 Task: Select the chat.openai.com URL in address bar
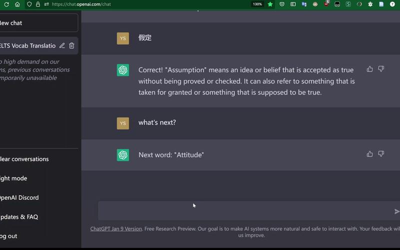coord(81,4)
